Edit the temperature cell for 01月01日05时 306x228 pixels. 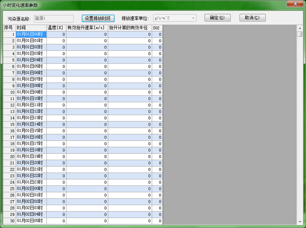click(56, 67)
